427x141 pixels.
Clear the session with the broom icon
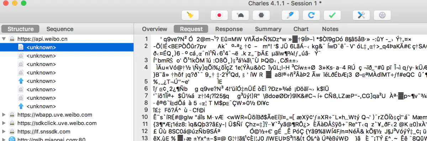190,15
